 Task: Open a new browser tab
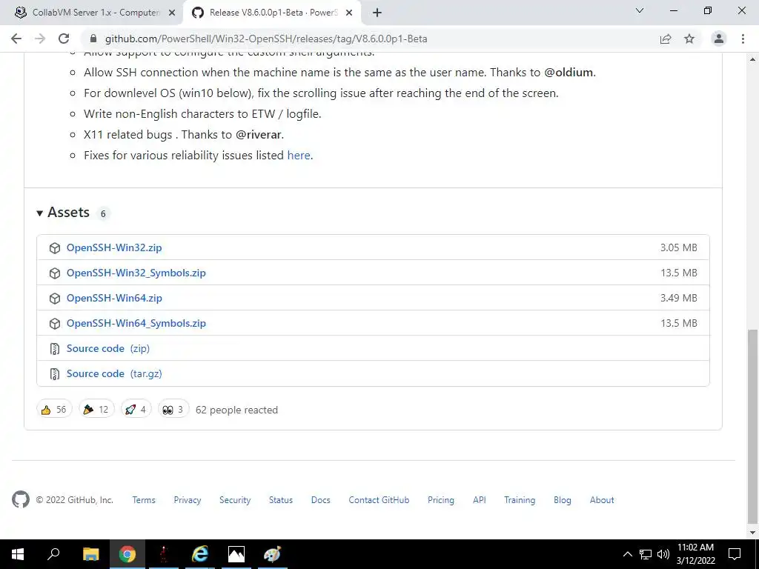click(x=377, y=13)
